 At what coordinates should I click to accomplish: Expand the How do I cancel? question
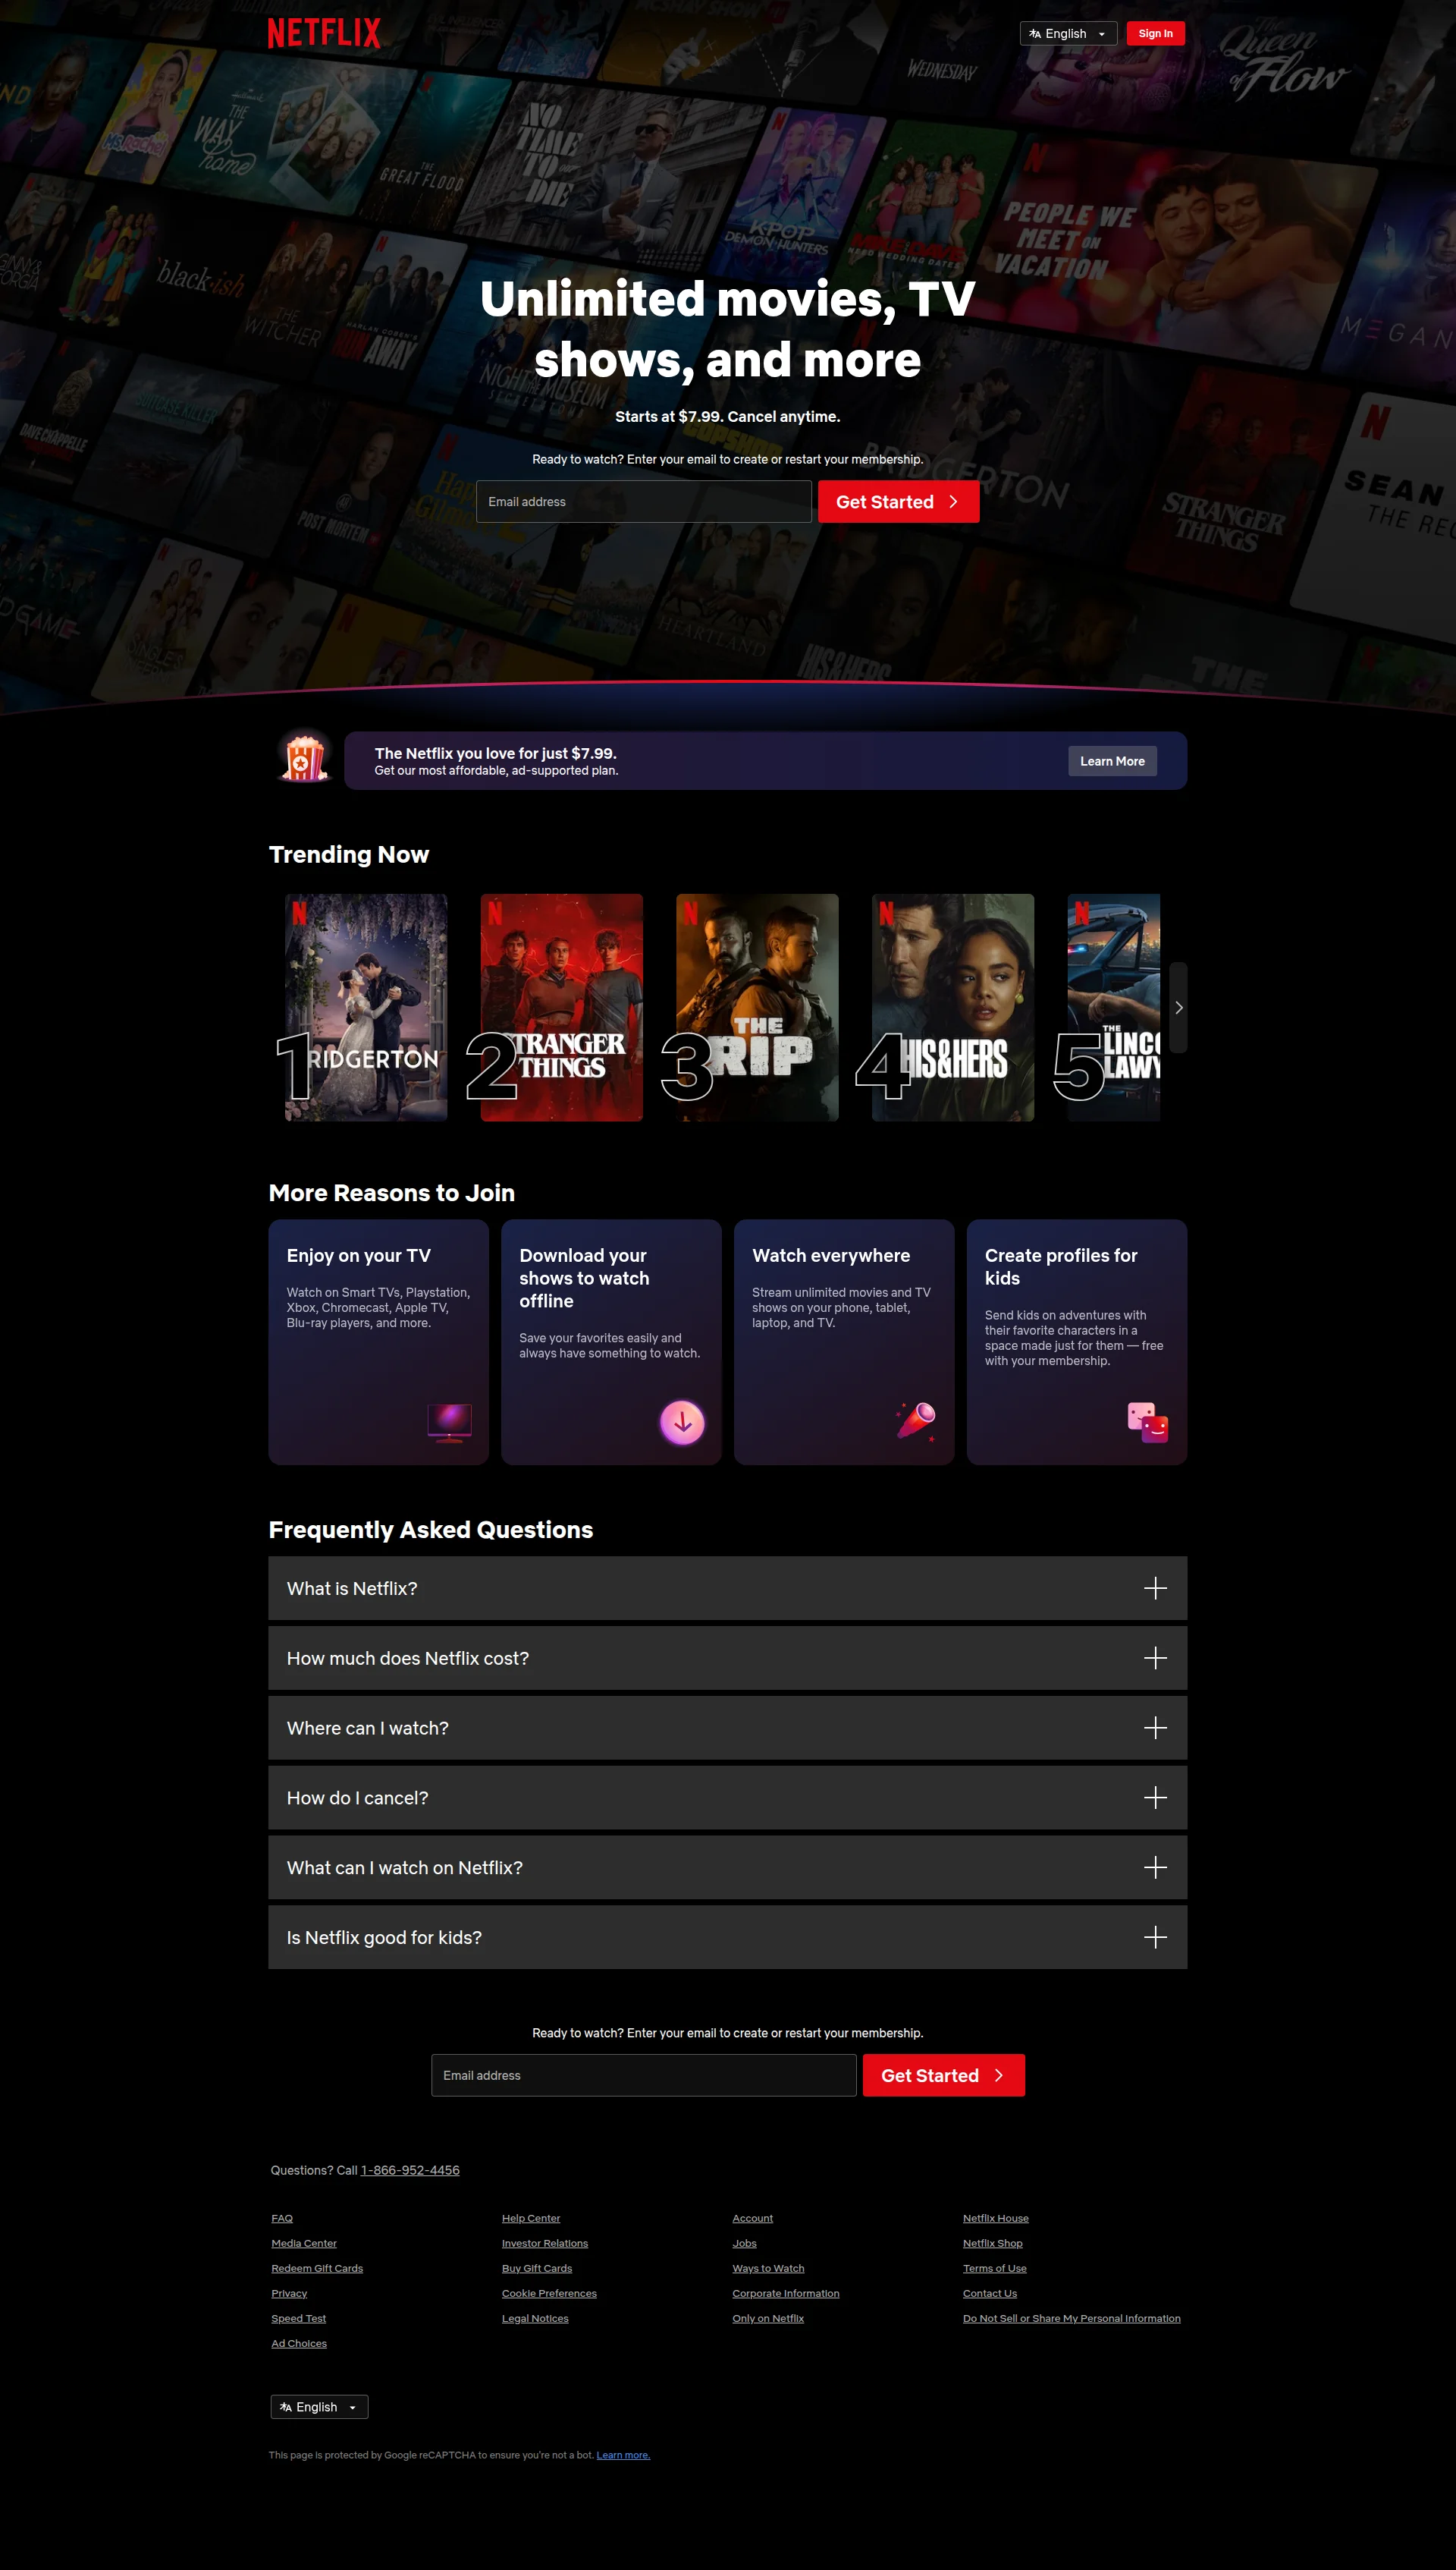coord(727,1798)
